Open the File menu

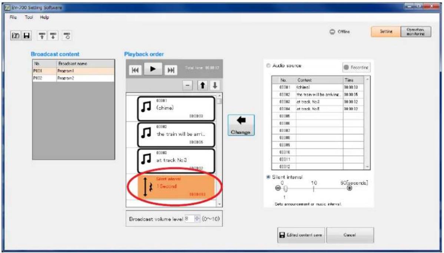click(13, 17)
